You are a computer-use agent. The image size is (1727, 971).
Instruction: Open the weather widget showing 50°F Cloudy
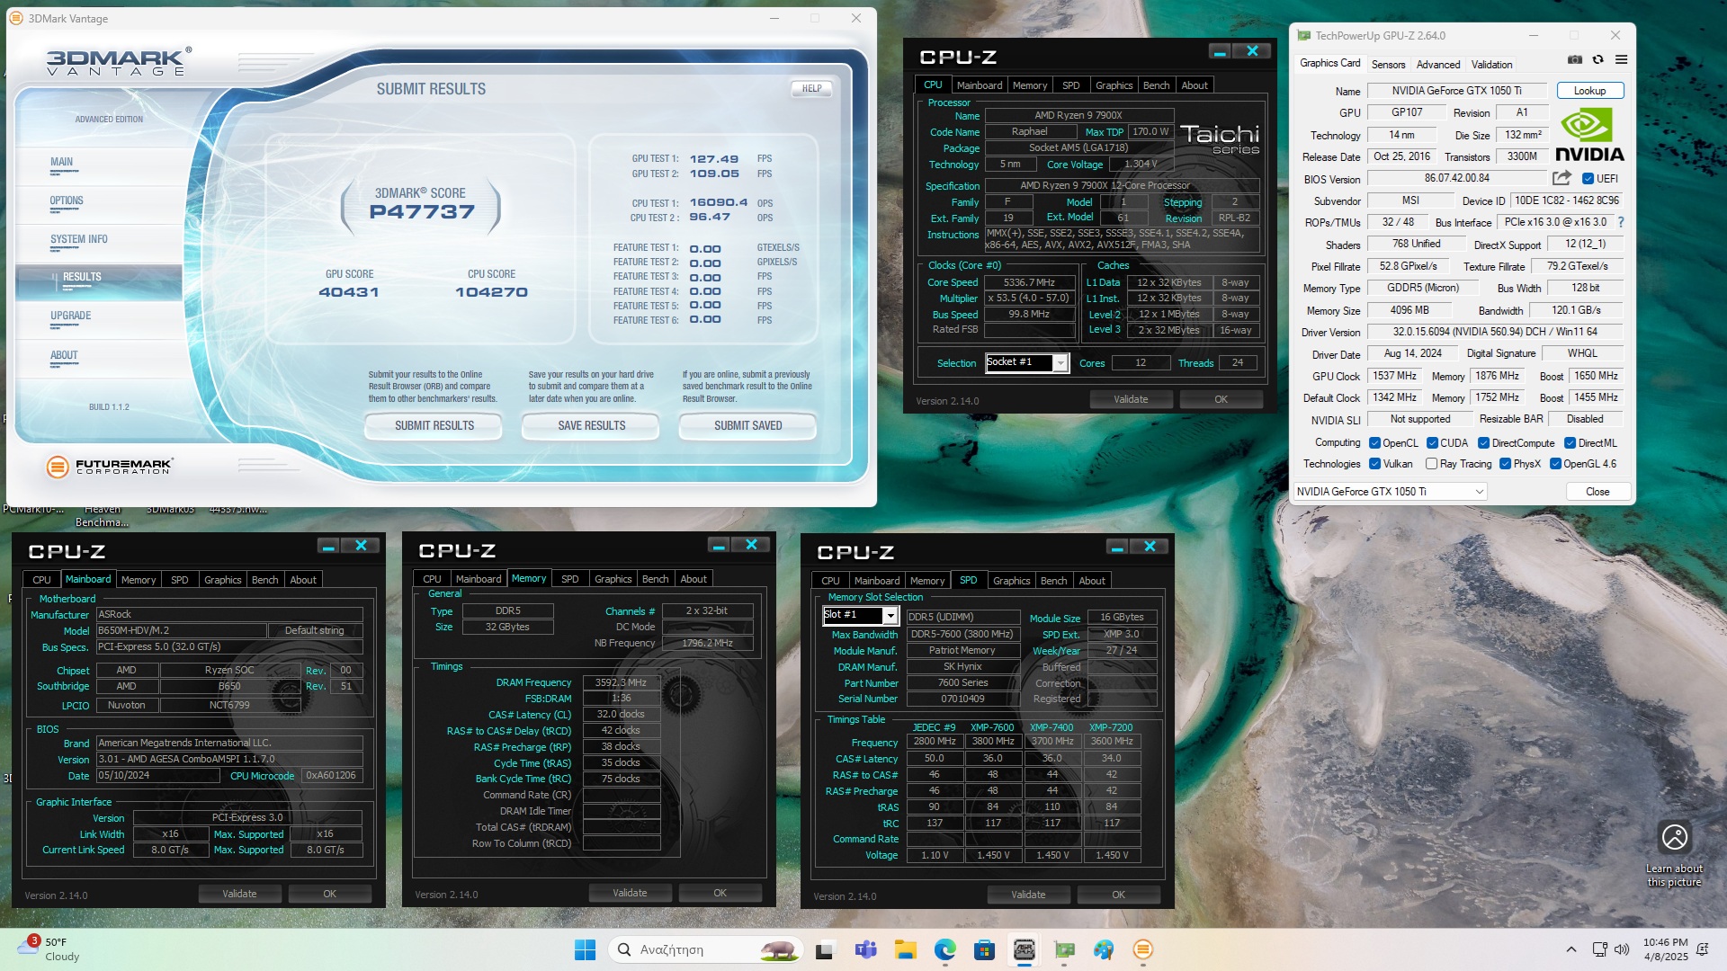(x=49, y=949)
